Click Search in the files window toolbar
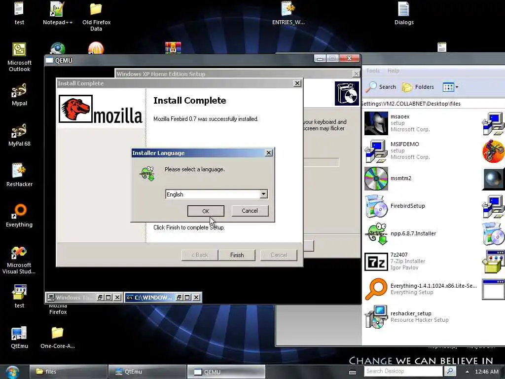The image size is (505, 379). pos(382,87)
